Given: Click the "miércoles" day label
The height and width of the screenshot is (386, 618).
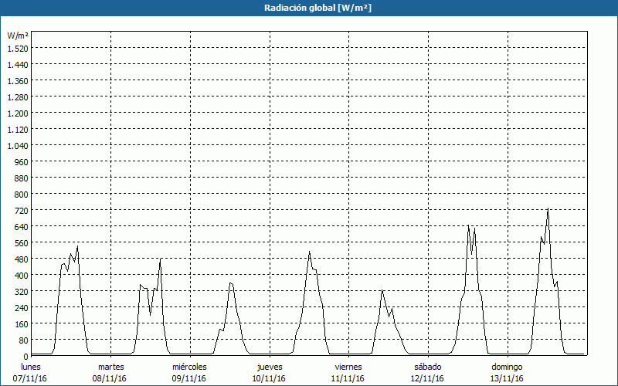Looking at the screenshot, I should pos(189,367).
